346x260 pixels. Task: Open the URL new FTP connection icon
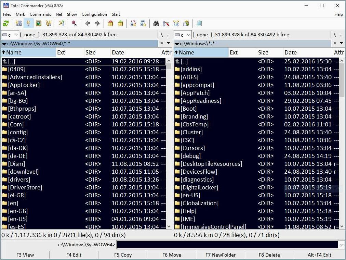click(143, 23)
